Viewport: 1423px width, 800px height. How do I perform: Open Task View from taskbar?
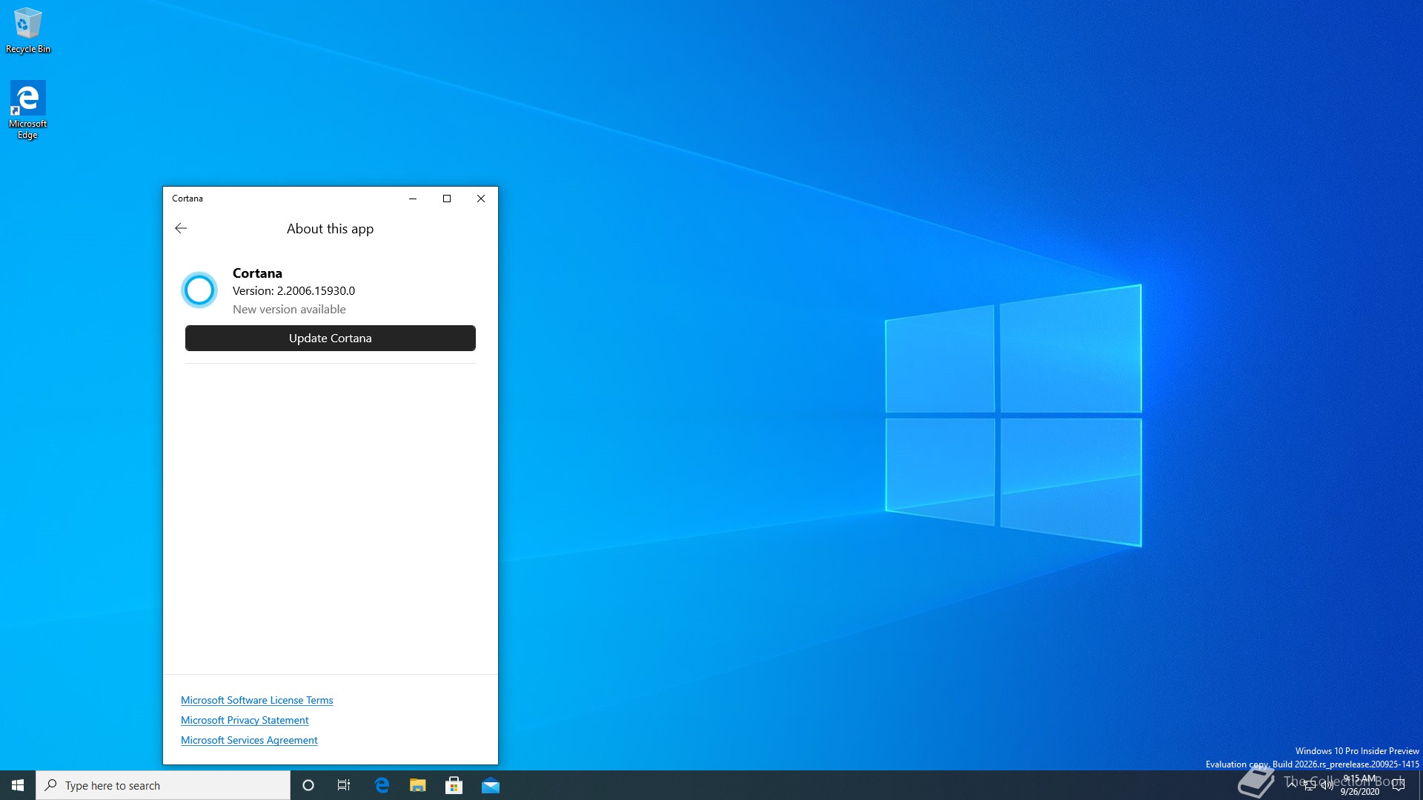(344, 785)
